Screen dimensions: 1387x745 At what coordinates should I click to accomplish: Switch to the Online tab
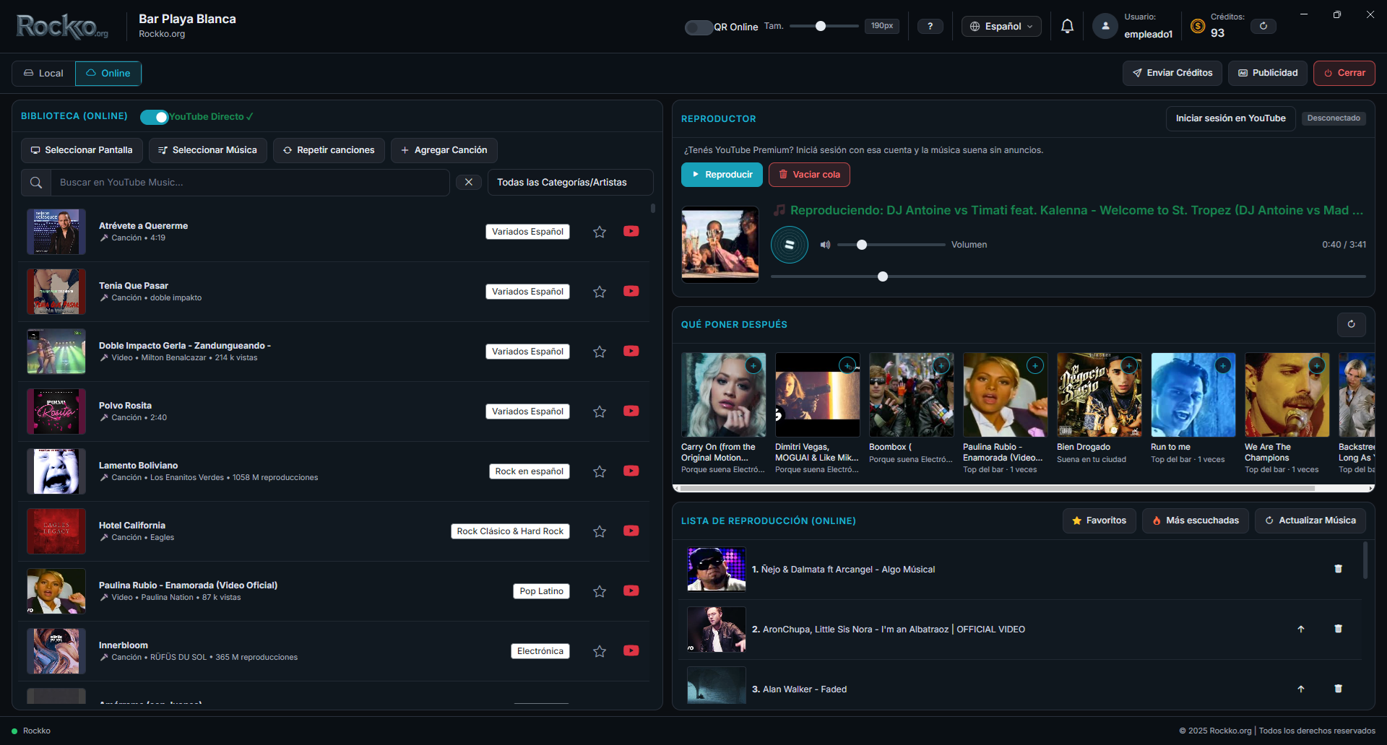[x=108, y=73]
